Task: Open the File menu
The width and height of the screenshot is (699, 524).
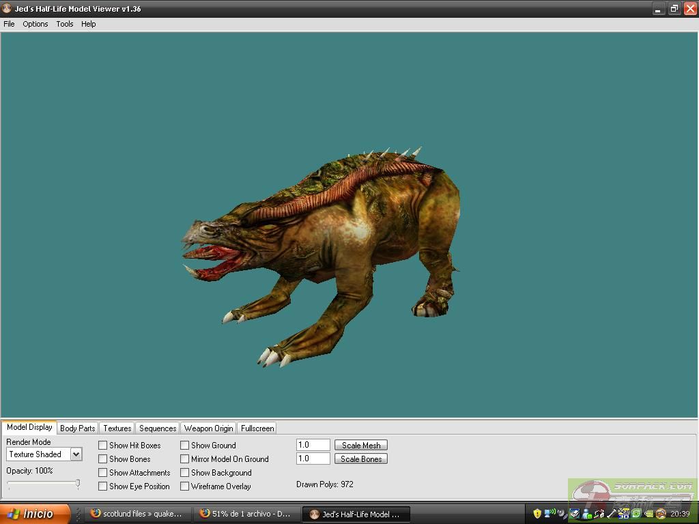Action: pos(9,24)
